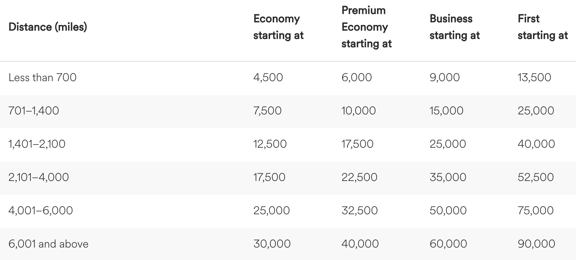This screenshot has height=260, width=576.
Task: Click the Distance (miles) column header
Action: 47,27
